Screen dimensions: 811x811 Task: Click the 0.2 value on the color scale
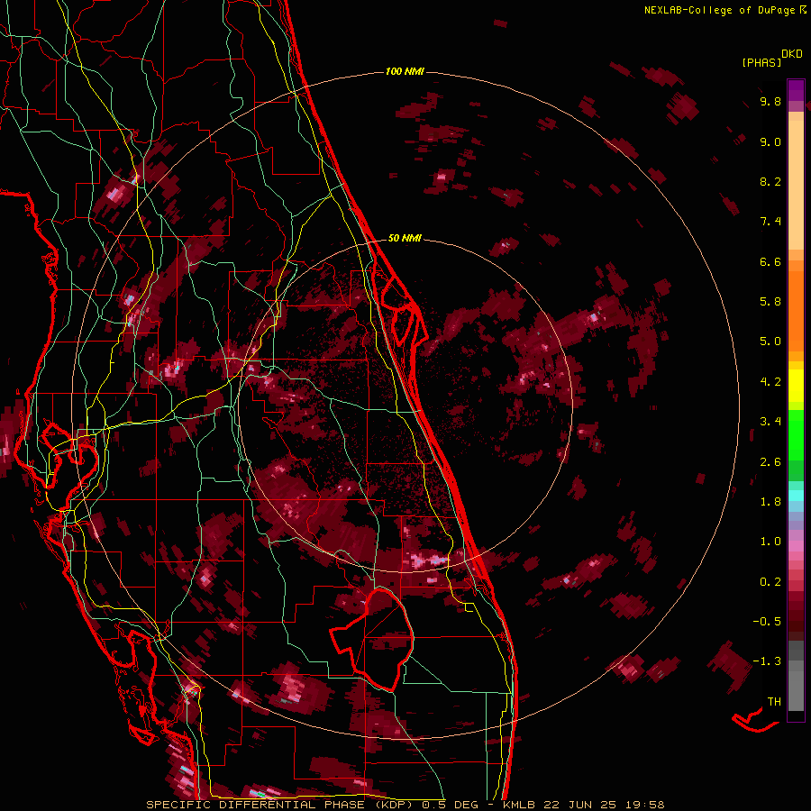coord(770,582)
